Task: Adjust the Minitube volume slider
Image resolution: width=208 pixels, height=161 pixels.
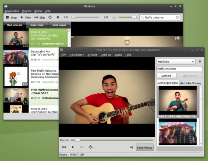Action: (x=127, y=17)
